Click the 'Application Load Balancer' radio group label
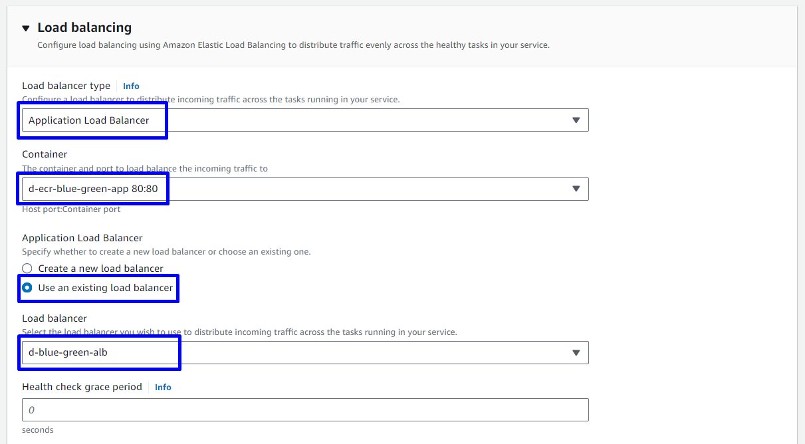 [x=82, y=238]
